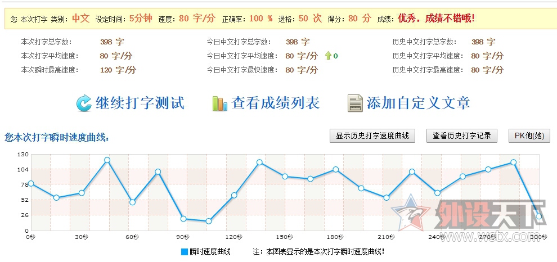This screenshot has width=557, height=262.
Task: Select the highest peak data point on the curve
Action: 107,160
